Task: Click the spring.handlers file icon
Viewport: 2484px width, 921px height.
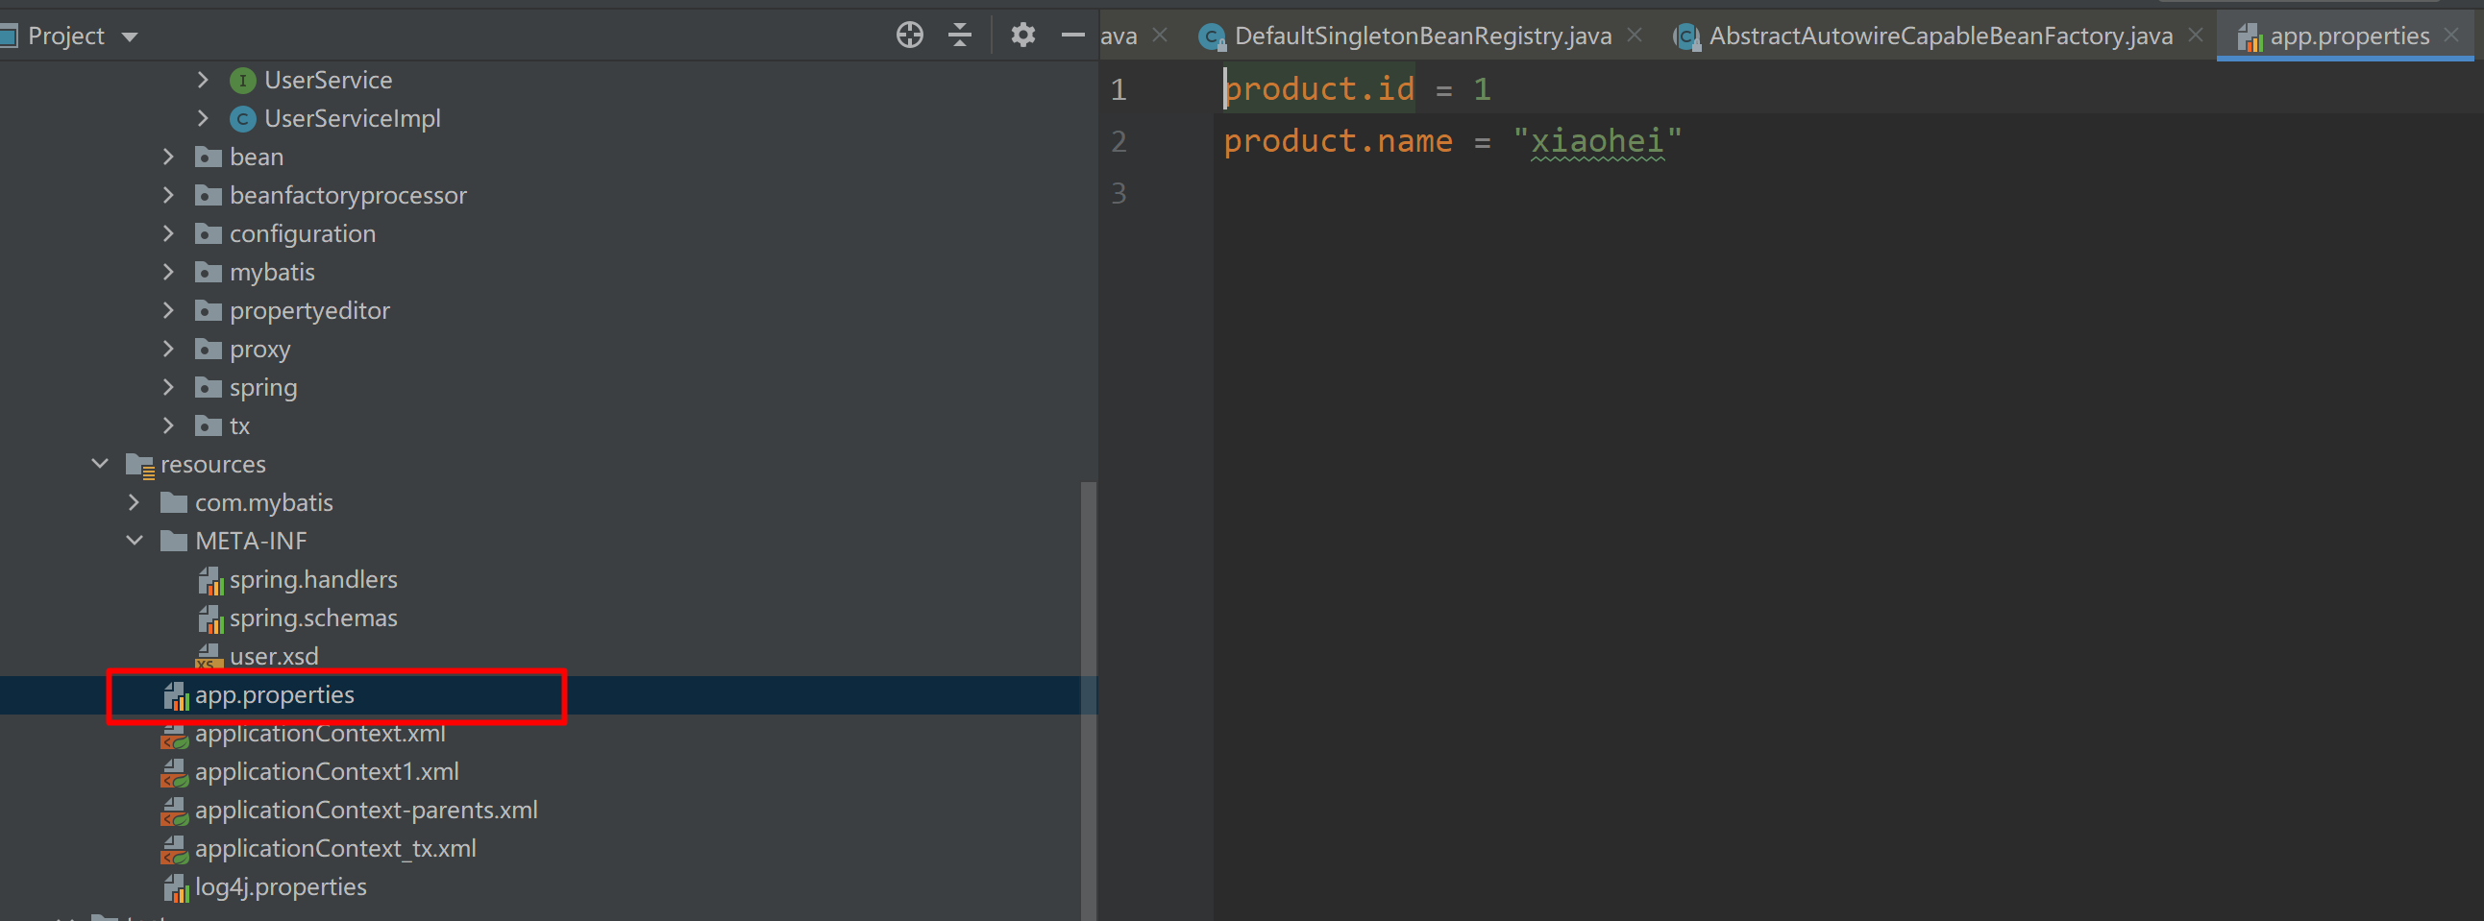Action: point(210,581)
